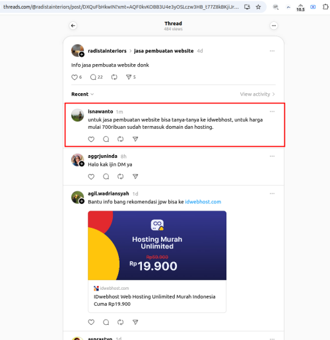Screen dimensions: 330x340
Task: Share agil.wadriansyah's reply
Action: point(135,322)
